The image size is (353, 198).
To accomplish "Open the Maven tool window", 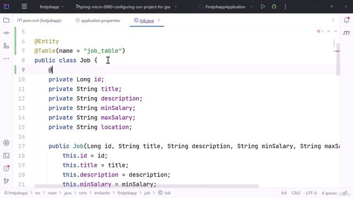I will click(x=346, y=33).
